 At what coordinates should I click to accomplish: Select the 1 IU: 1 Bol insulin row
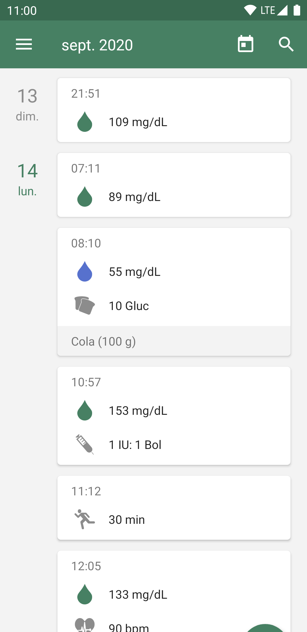[135, 445]
